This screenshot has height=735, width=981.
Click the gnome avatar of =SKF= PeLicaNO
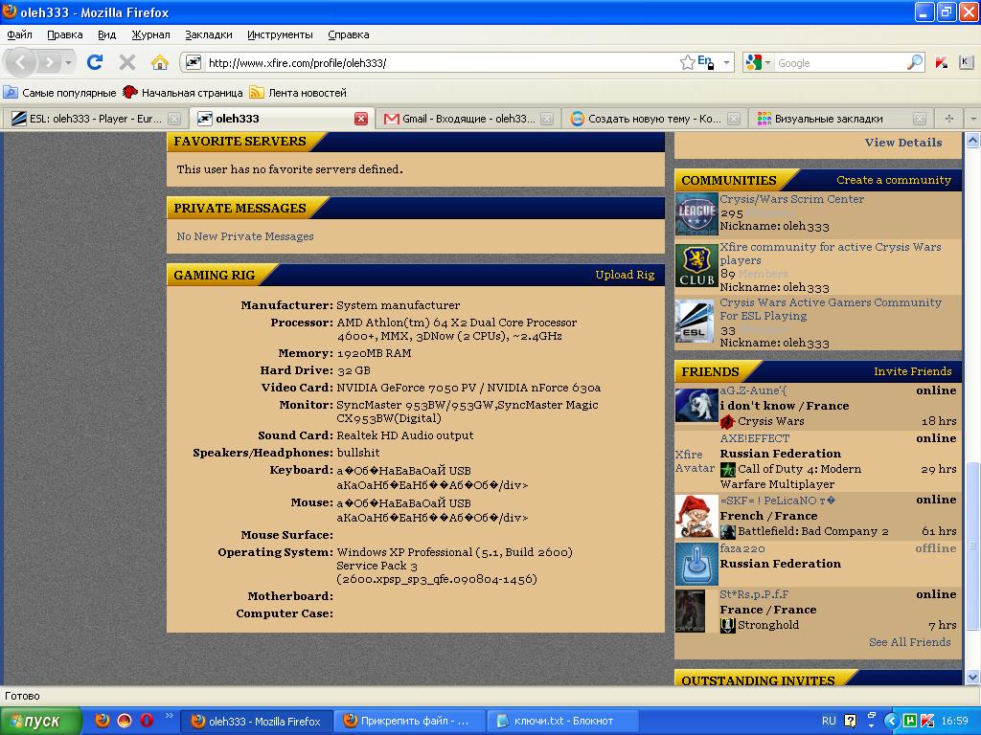click(x=696, y=517)
